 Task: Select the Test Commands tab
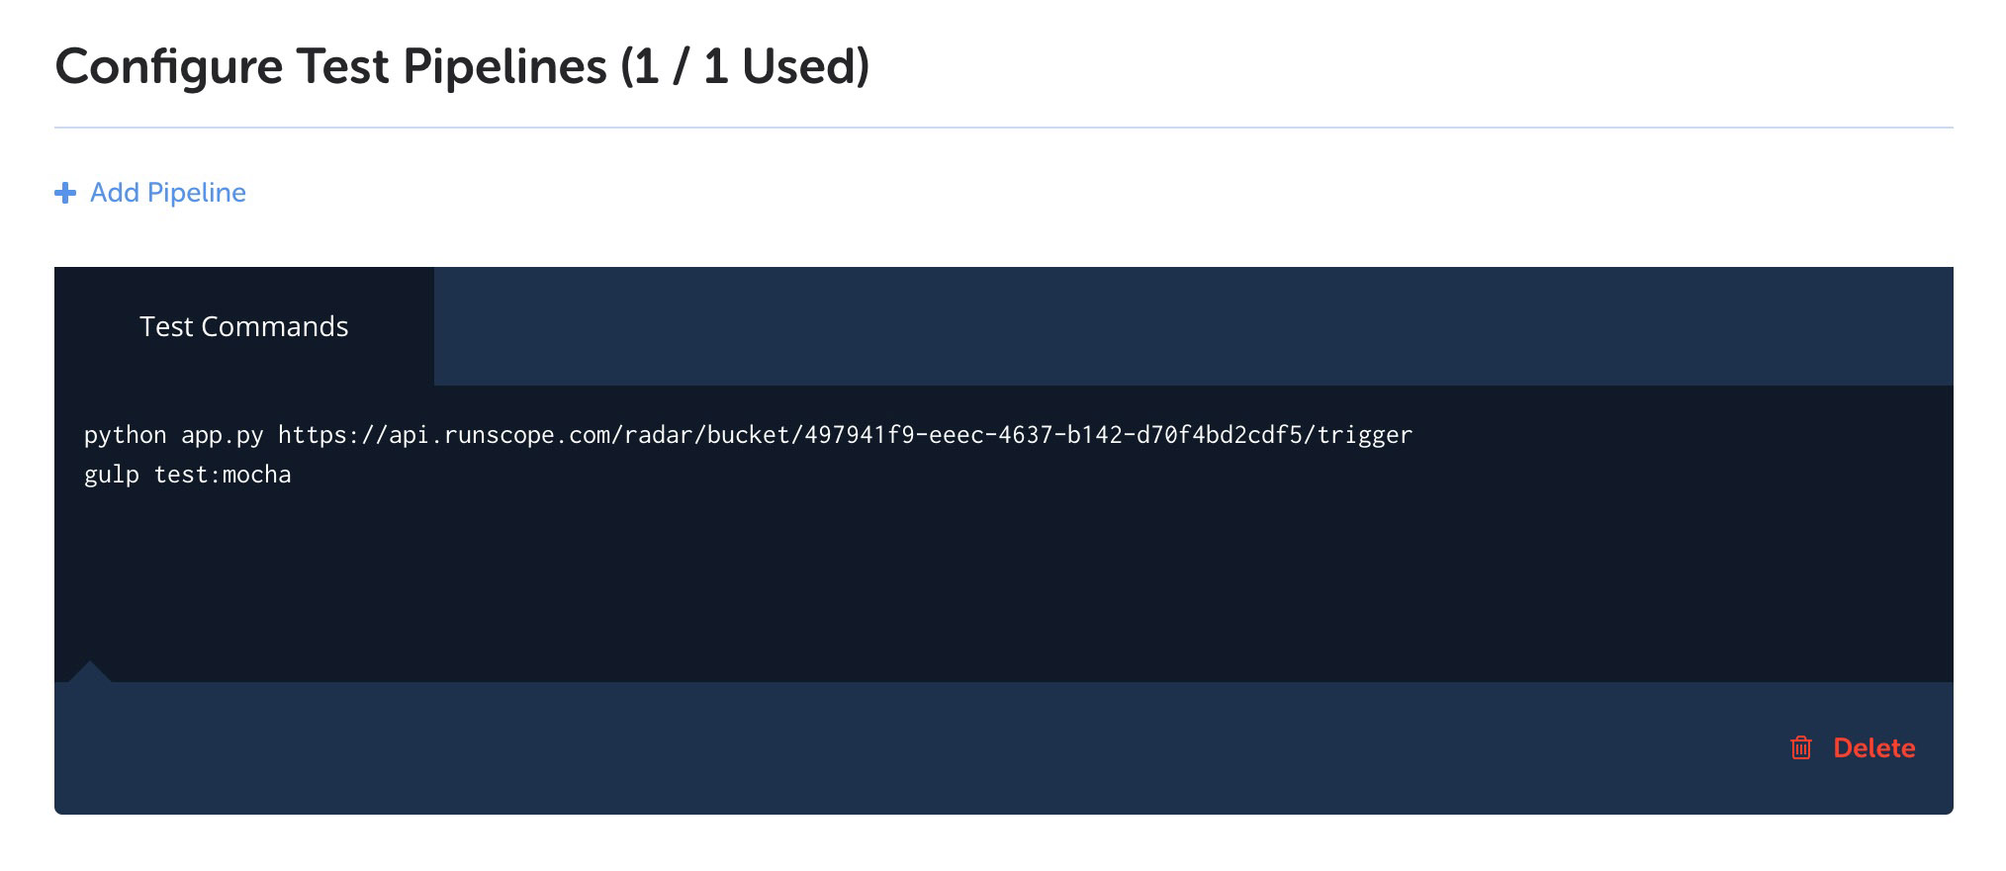point(244,326)
